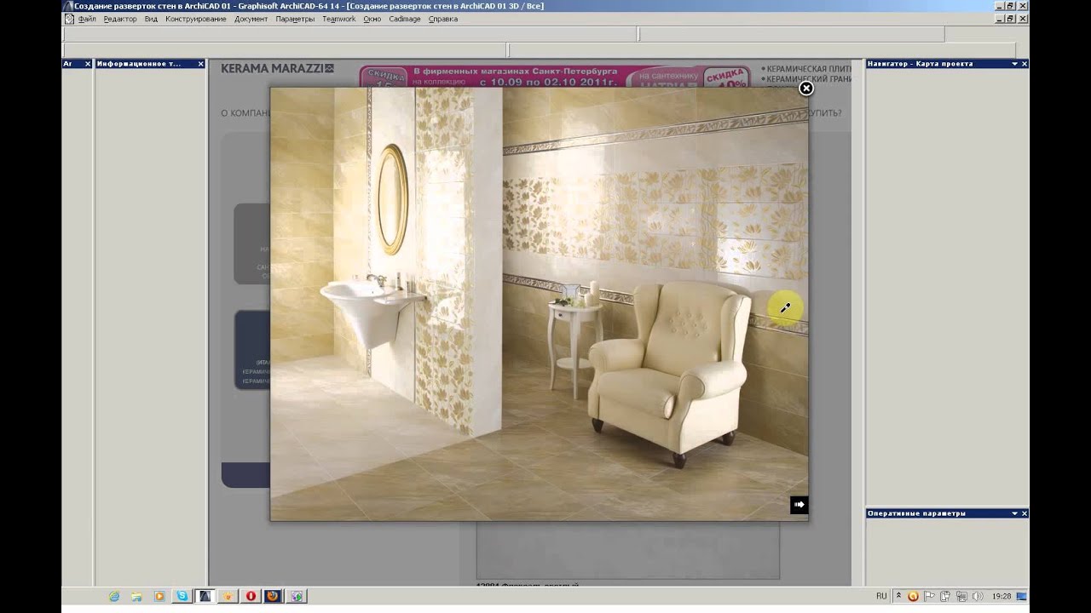Open the Конструирование menu

[x=196, y=19]
